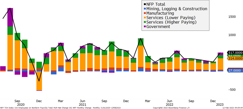Select the Manufacturing legend label
This screenshot has height=109, width=243.
[160, 13]
